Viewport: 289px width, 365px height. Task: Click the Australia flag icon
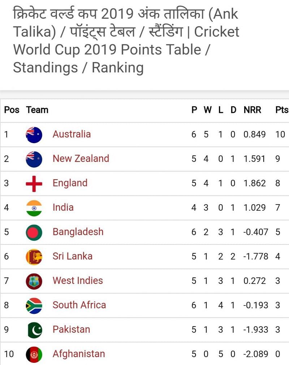click(x=34, y=135)
